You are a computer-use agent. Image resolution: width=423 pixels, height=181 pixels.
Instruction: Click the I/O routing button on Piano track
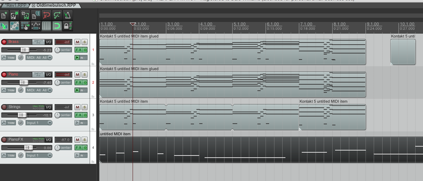tap(49, 74)
